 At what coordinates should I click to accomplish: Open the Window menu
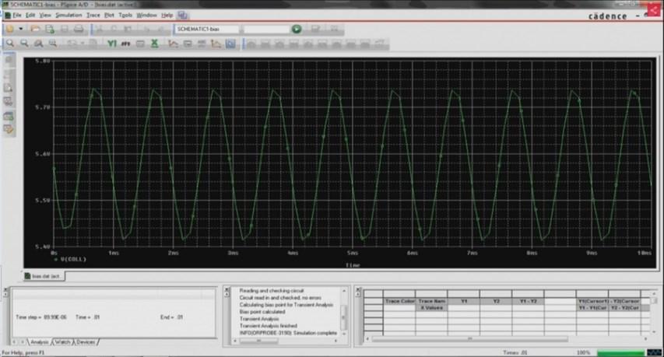tap(146, 16)
